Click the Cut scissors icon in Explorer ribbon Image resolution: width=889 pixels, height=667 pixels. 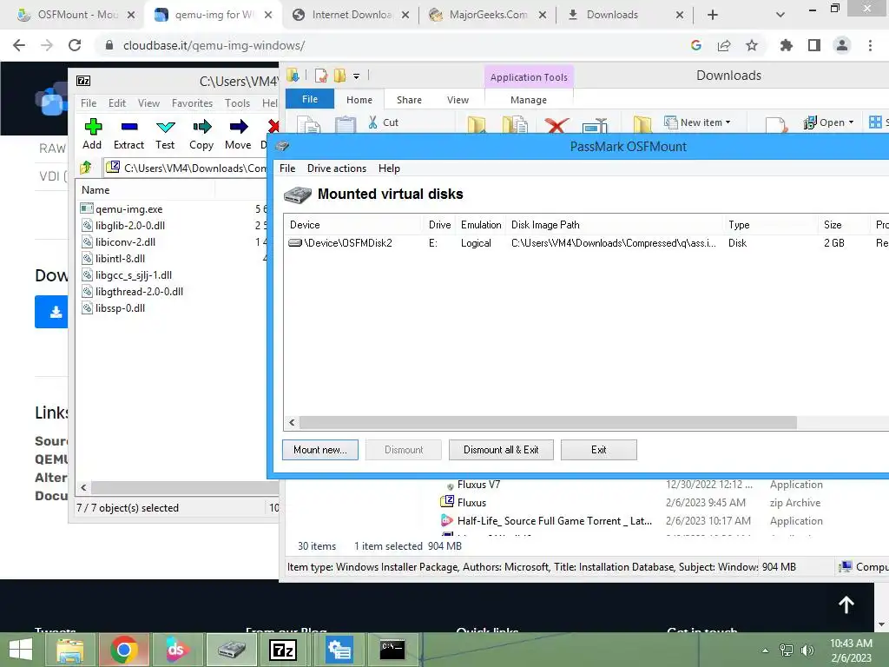(x=373, y=122)
